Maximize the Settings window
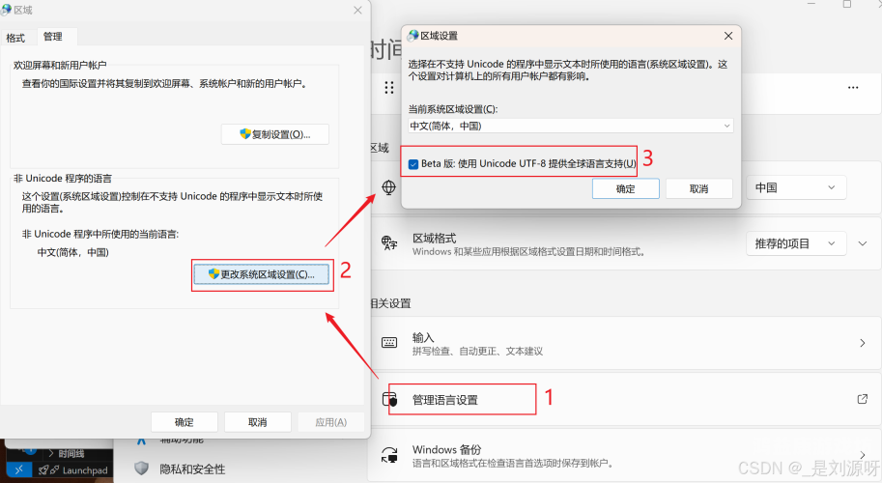This screenshot has width=882, height=483. click(847, 4)
